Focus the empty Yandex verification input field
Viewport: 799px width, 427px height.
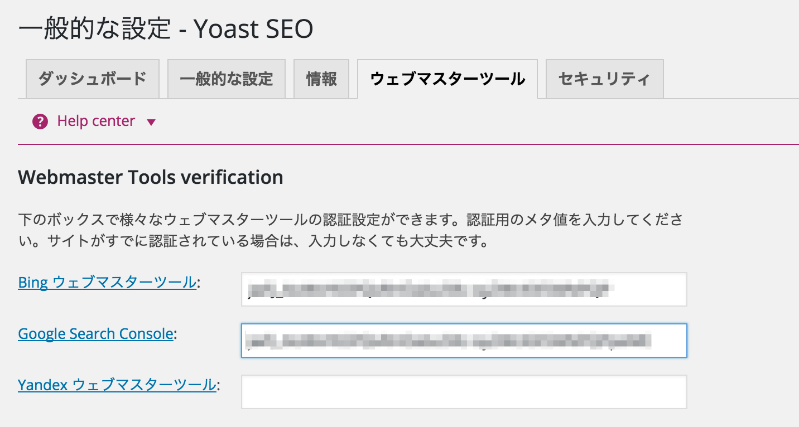coord(464,392)
